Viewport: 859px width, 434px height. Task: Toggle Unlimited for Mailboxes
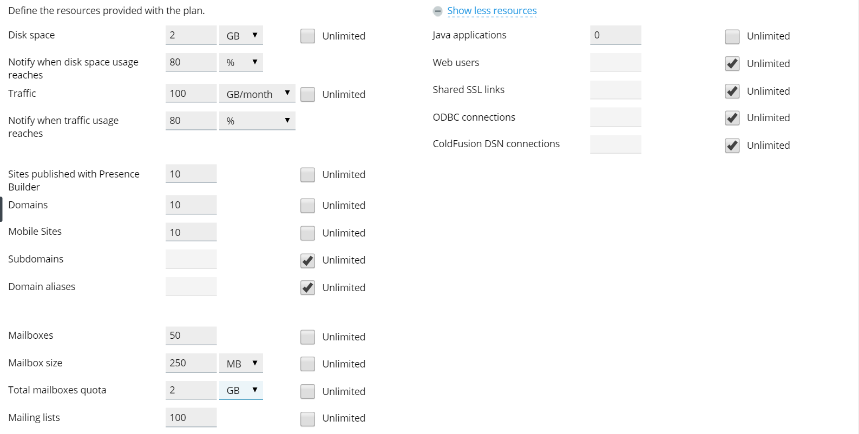[x=307, y=337]
